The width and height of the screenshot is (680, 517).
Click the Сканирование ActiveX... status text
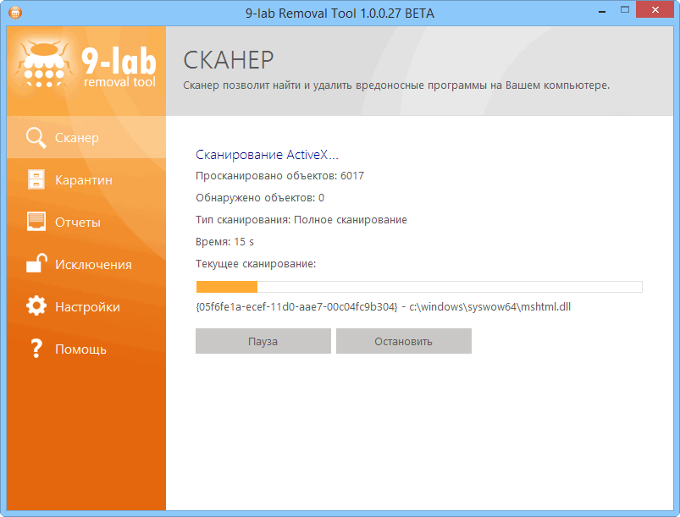click(x=267, y=155)
